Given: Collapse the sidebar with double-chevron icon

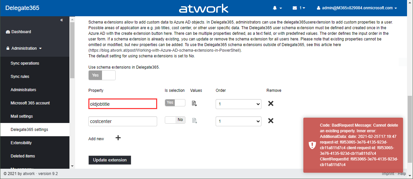Looking at the screenshot, I should [x=61, y=20].
